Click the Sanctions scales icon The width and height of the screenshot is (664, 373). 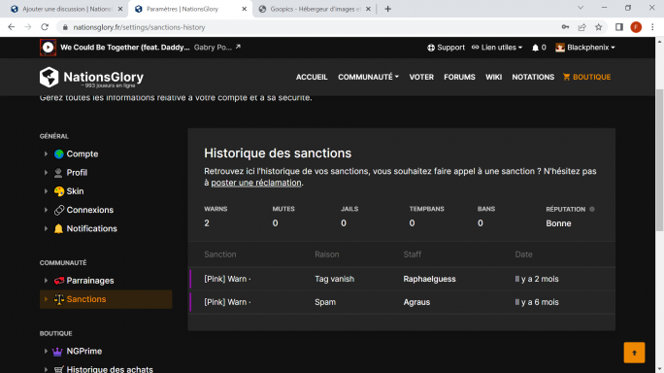pyautogui.click(x=59, y=299)
